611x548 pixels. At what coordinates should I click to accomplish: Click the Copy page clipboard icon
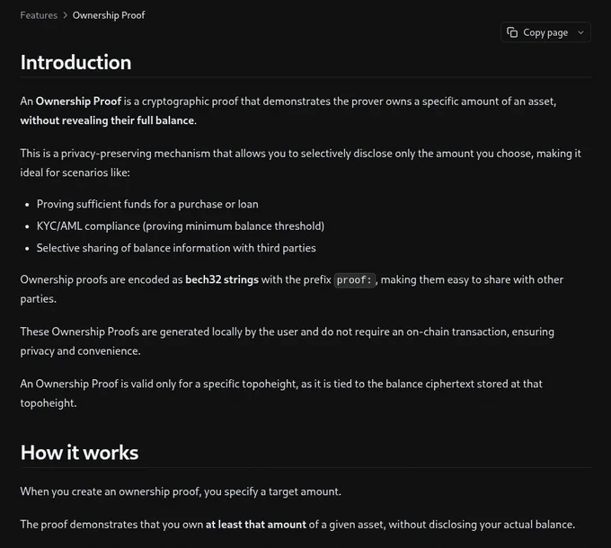pos(512,32)
